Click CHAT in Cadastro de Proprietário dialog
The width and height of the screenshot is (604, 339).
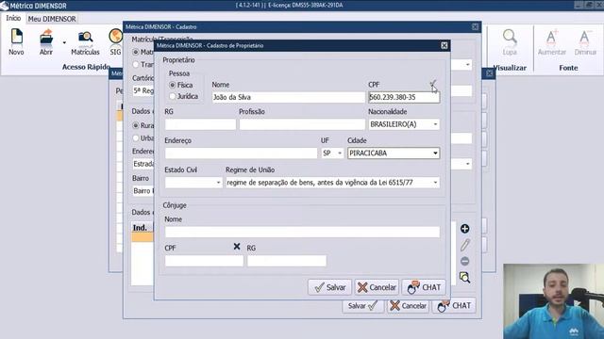pyautogui.click(x=424, y=287)
